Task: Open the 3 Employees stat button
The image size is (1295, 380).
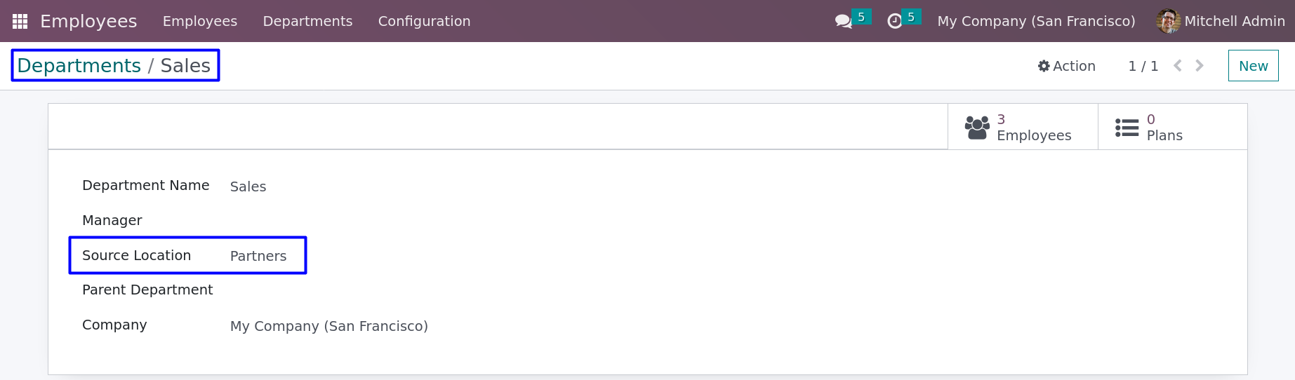Action: (x=1023, y=127)
